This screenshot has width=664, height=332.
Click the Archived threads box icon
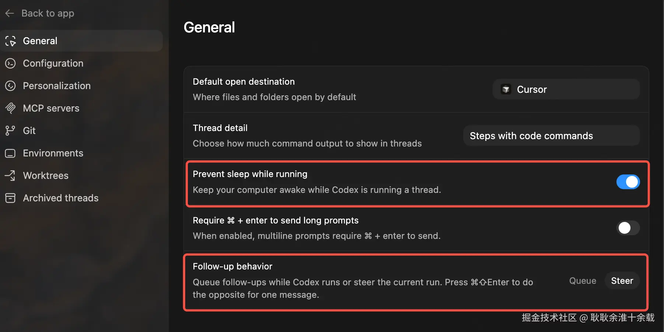10,198
